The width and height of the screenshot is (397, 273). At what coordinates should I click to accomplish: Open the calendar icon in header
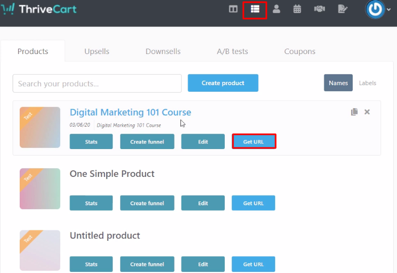coord(297,9)
